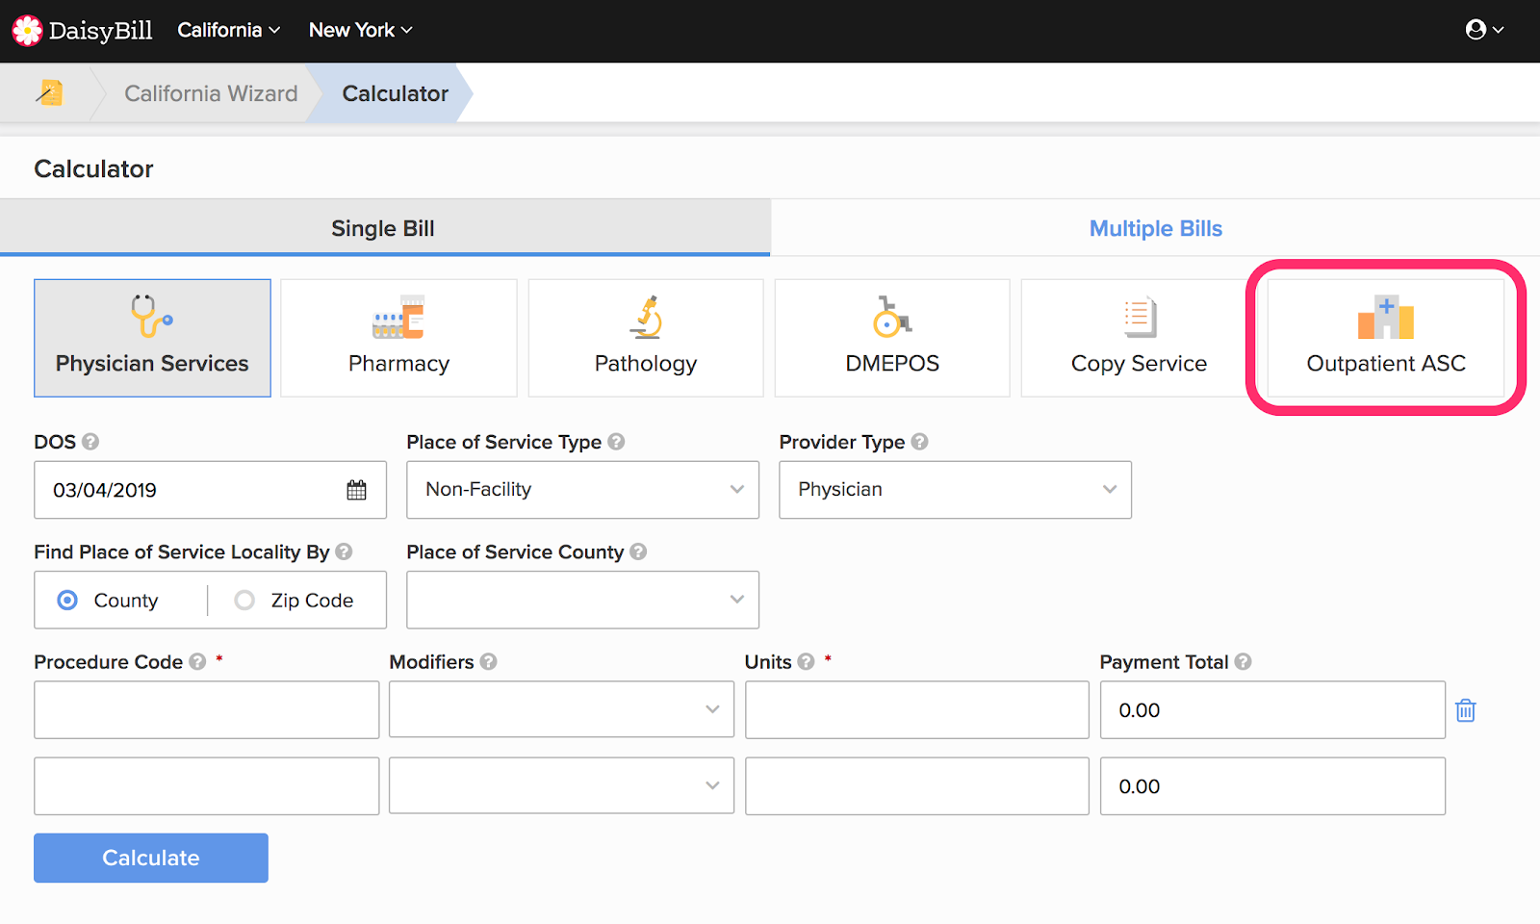Open the first row Modifiers dropdown
This screenshot has height=924, width=1540.
pos(561,709)
